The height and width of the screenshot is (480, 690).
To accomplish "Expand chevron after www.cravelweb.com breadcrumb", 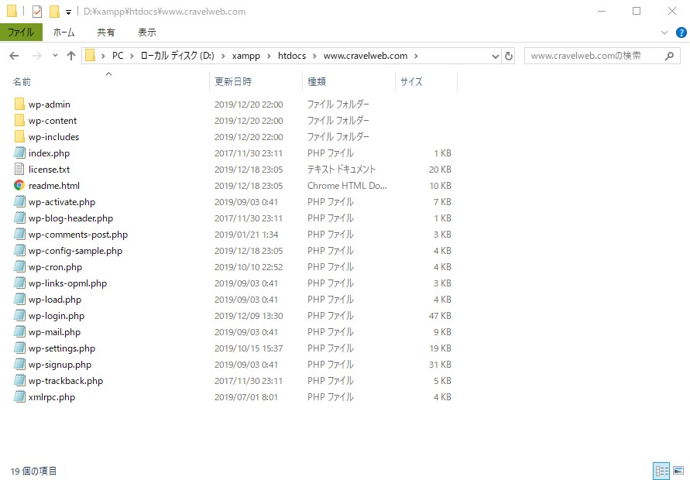I will click(416, 56).
